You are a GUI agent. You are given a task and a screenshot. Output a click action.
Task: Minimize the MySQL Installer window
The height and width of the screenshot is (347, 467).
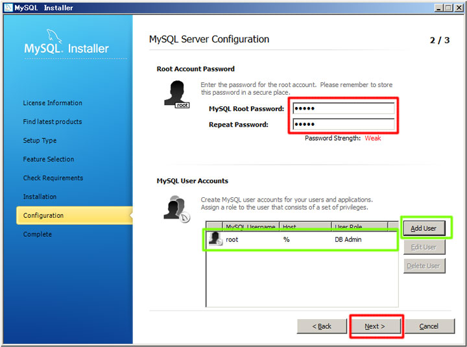(x=438, y=8)
